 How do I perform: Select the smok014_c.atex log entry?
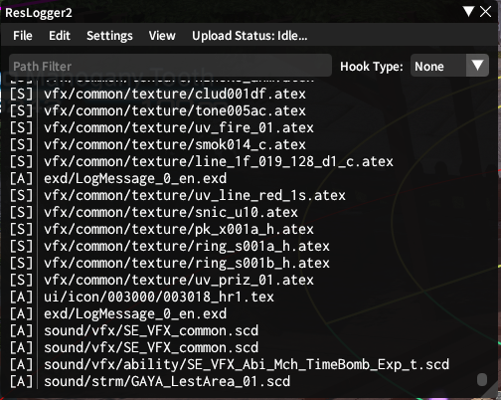(x=174, y=145)
